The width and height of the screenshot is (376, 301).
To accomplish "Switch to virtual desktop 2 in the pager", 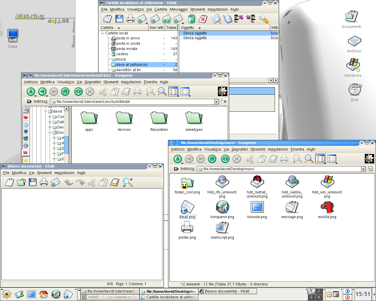I will click(319, 291).
